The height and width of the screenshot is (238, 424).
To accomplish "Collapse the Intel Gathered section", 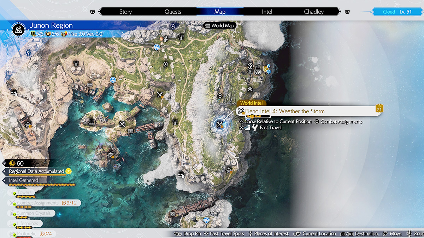I will 23,180.
